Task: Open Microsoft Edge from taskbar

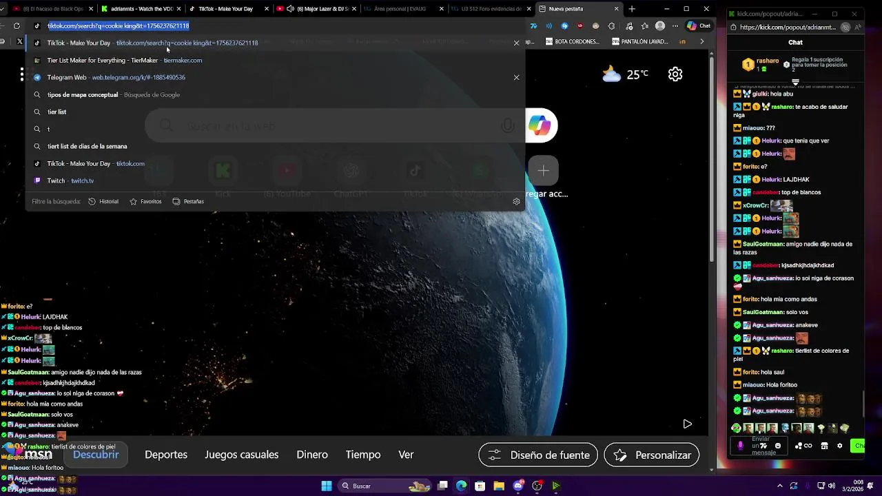Action: (461, 486)
